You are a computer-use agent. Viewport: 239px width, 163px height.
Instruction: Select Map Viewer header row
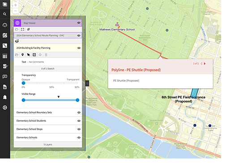48,23
